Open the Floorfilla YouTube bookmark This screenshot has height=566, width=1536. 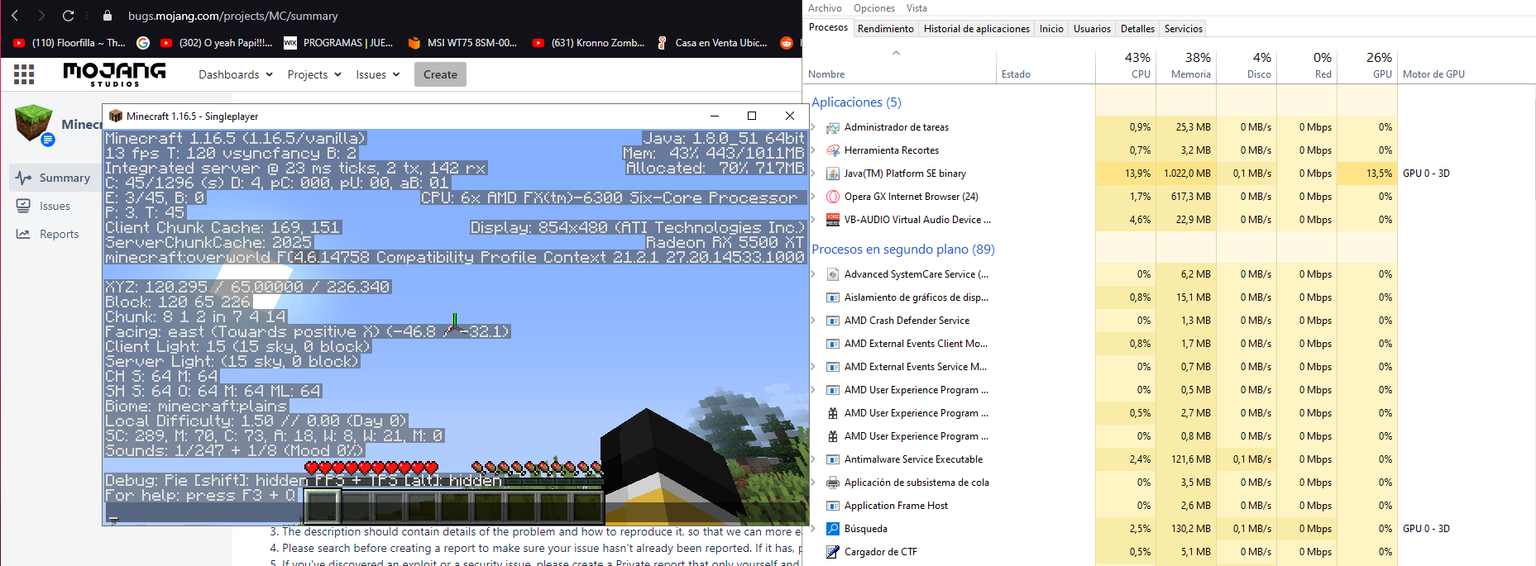(x=69, y=43)
